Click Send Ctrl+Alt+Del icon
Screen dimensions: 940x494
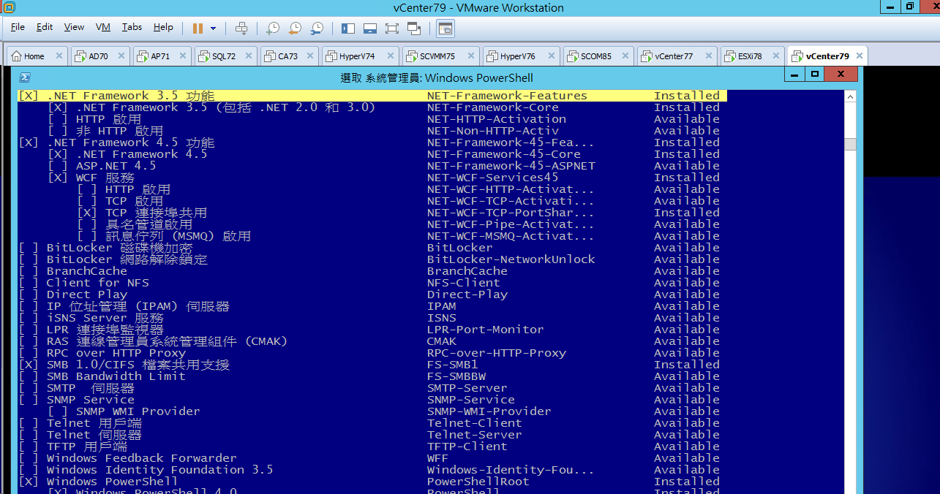[241, 28]
